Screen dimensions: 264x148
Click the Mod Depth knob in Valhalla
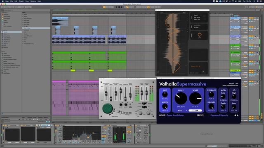coord(223,107)
